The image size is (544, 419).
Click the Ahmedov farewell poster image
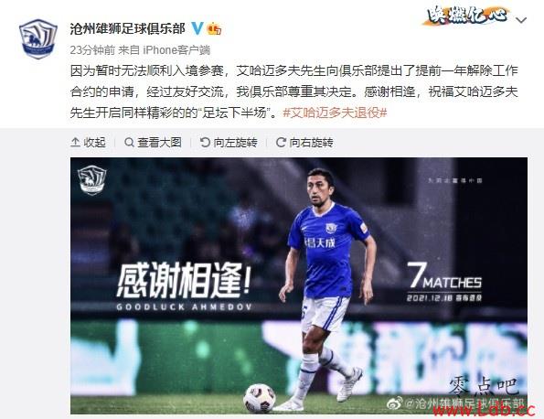[x=299, y=285]
